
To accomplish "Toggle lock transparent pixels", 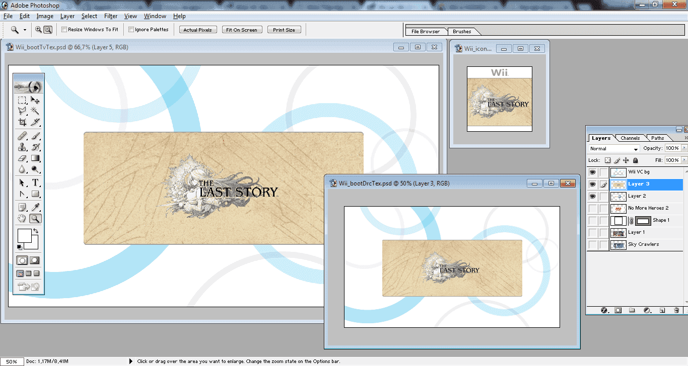I will coord(607,160).
